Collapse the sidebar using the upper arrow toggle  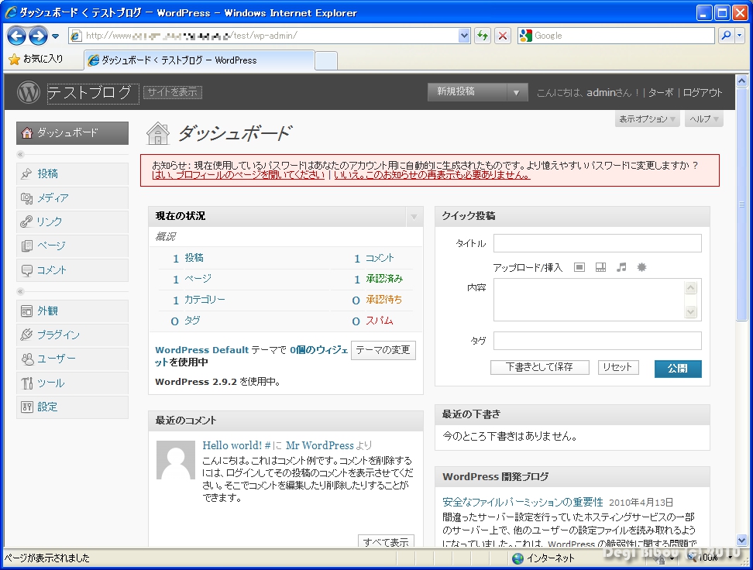point(20,155)
